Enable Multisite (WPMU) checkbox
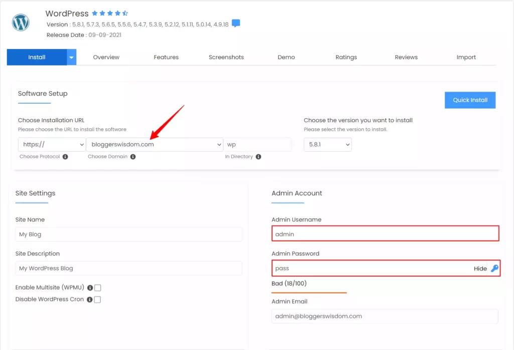The width and height of the screenshot is (514, 350). 98,287
